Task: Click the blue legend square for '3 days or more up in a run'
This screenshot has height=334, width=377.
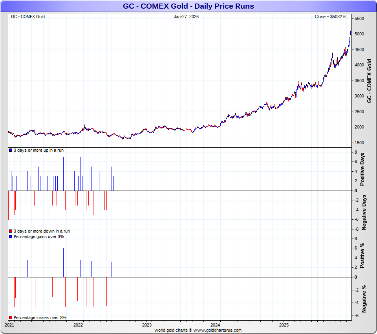Action: (11, 150)
